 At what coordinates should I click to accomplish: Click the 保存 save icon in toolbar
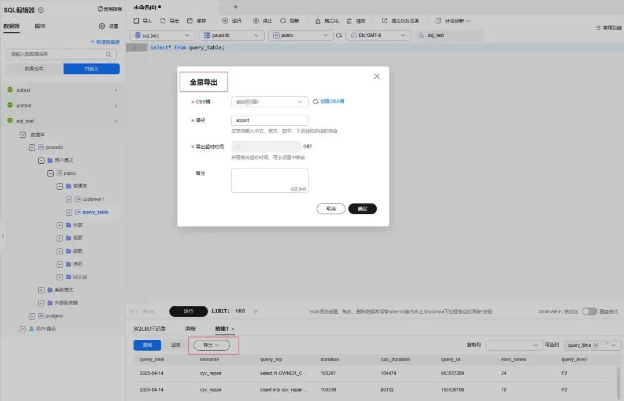(x=190, y=21)
